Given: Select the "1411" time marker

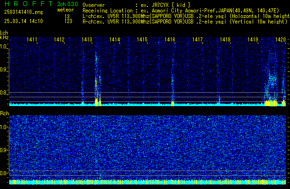Looking at the screenshot, I should pos(32,40).
